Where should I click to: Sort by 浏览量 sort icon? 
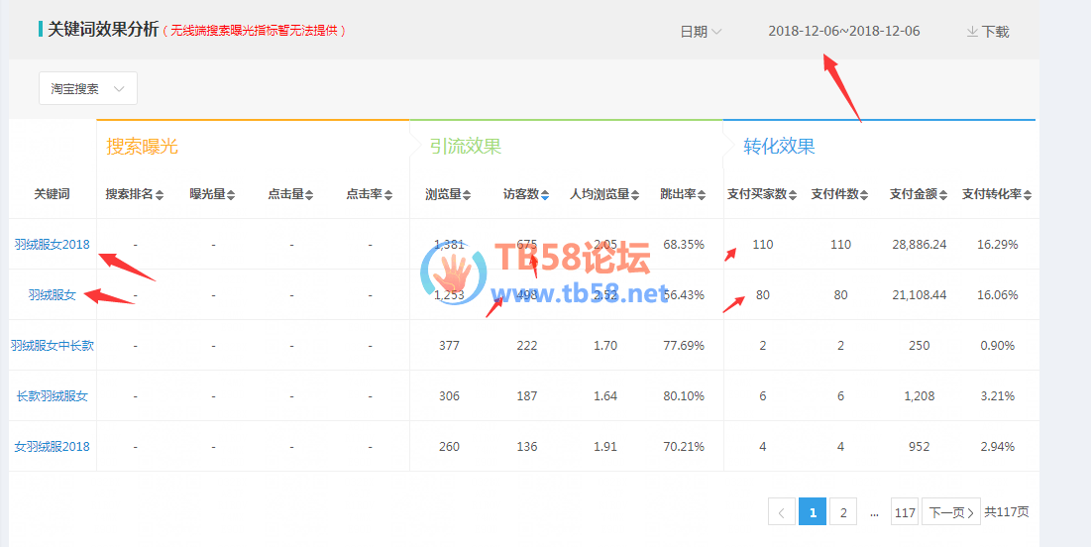point(467,195)
